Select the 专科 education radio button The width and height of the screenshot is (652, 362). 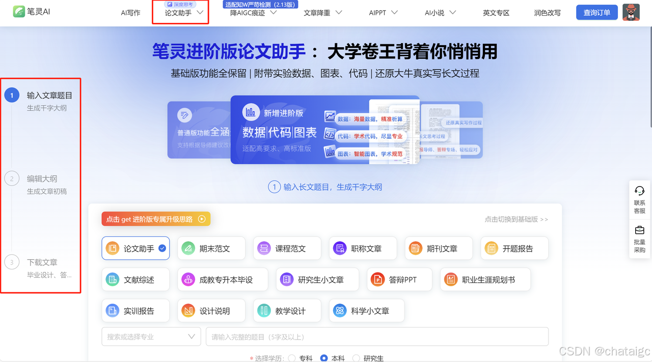coord(292,358)
